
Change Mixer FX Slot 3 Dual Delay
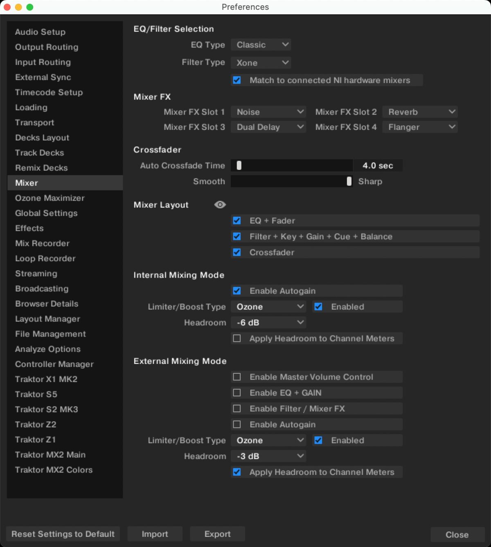pyautogui.click(x=268, y=127)
